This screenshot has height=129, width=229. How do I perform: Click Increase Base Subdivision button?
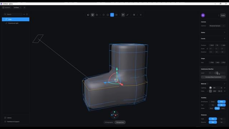(x=213, y=77)
